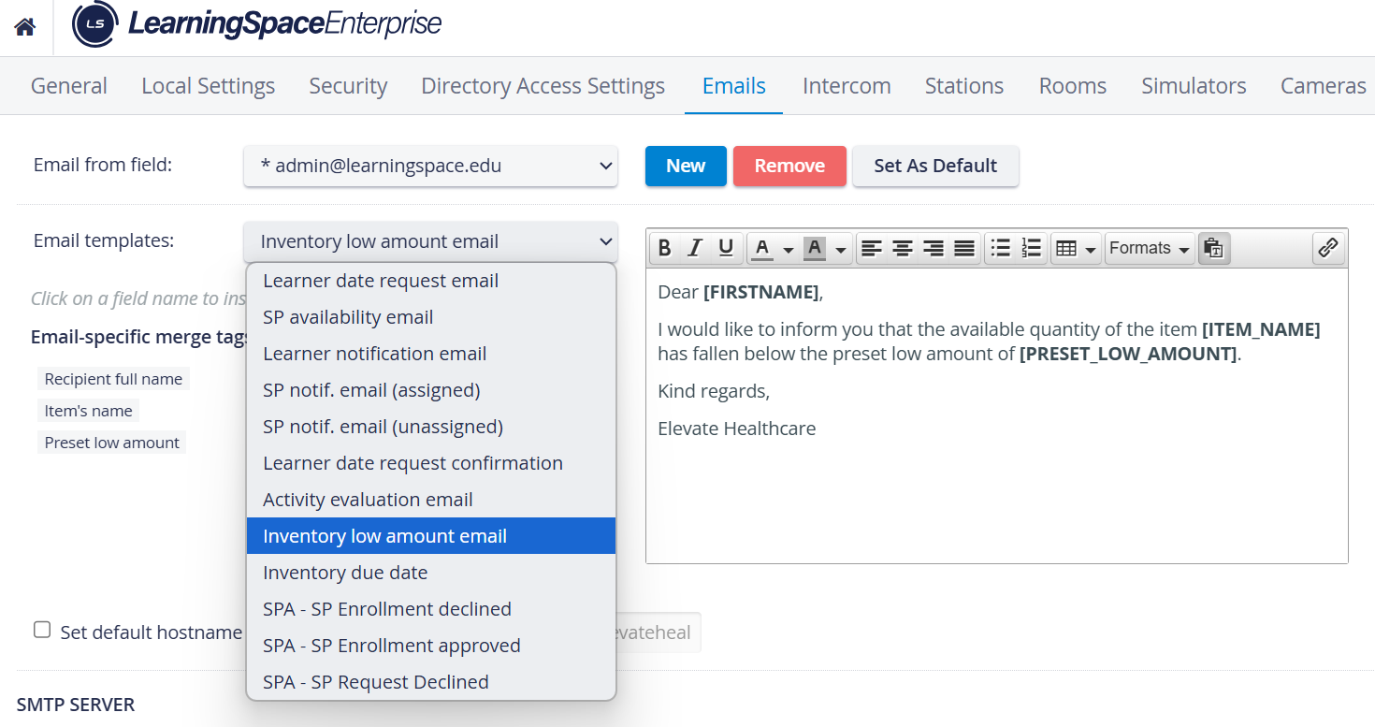Click the "Kind regards," line
1375x727 pixels.
(x=714, y=391)
